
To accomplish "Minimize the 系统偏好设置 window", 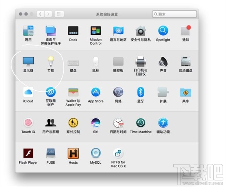I will (26, 14).
